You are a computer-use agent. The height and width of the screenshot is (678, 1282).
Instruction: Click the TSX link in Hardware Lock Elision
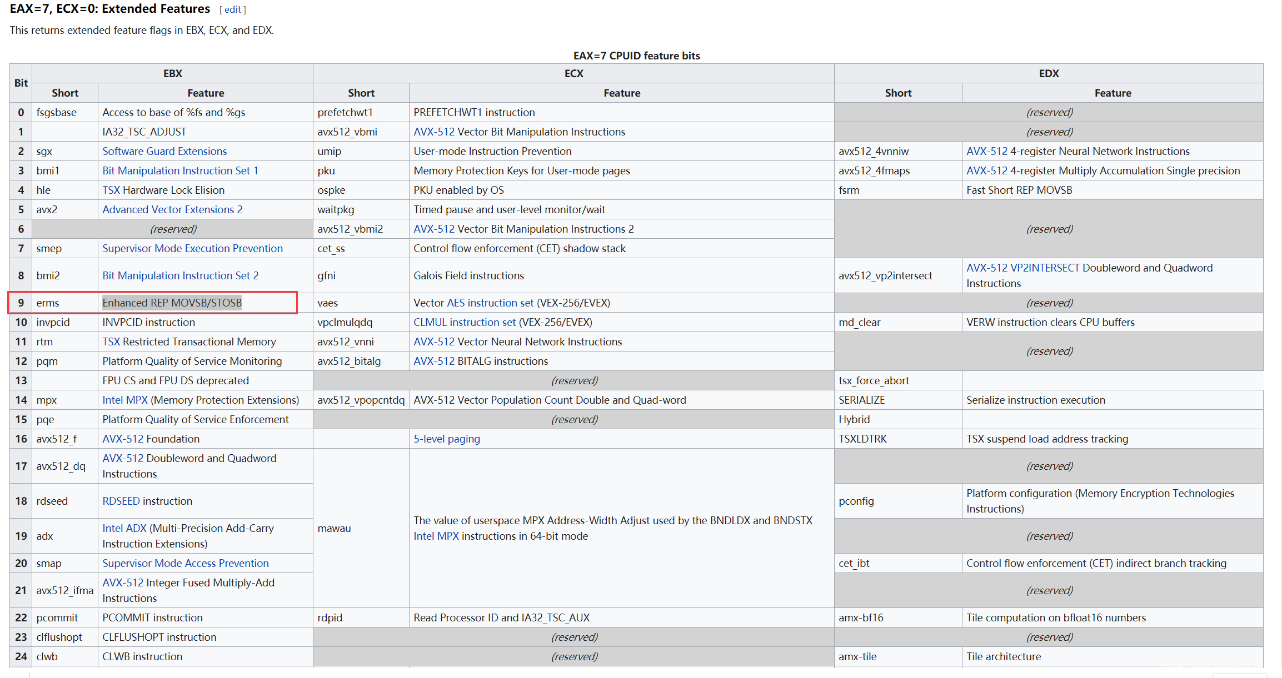click(111, 190)
